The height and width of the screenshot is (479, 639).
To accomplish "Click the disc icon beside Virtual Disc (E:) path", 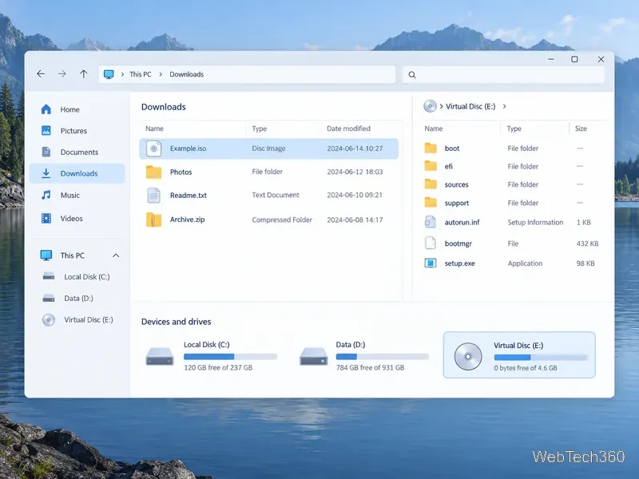I will click(x=430, y=106).
